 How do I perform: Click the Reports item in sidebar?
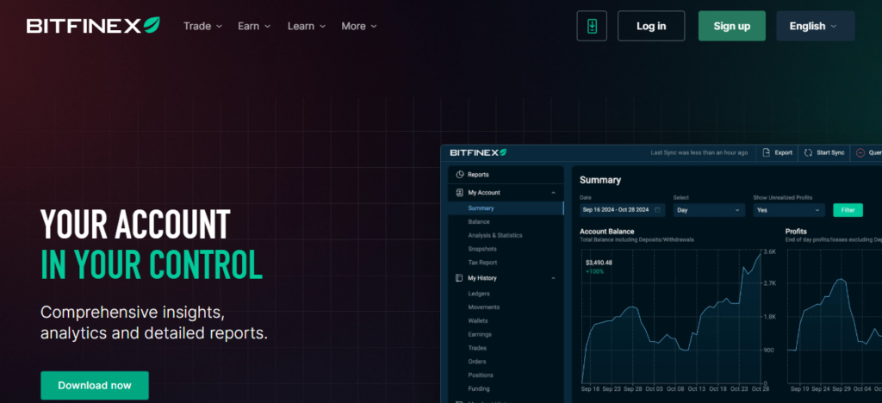coord(506,175)
